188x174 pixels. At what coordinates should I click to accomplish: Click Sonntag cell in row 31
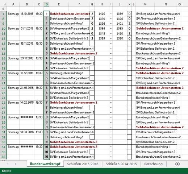point(13,132)
